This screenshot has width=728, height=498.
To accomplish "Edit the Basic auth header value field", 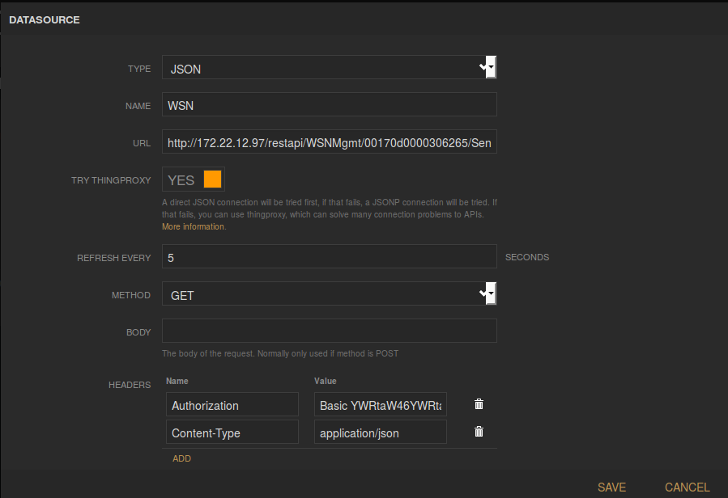I will [x=380, y=405].
